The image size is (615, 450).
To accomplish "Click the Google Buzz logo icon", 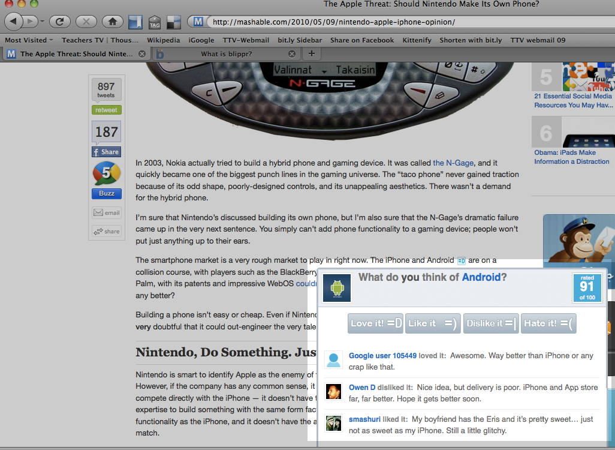I will (106, 173).
